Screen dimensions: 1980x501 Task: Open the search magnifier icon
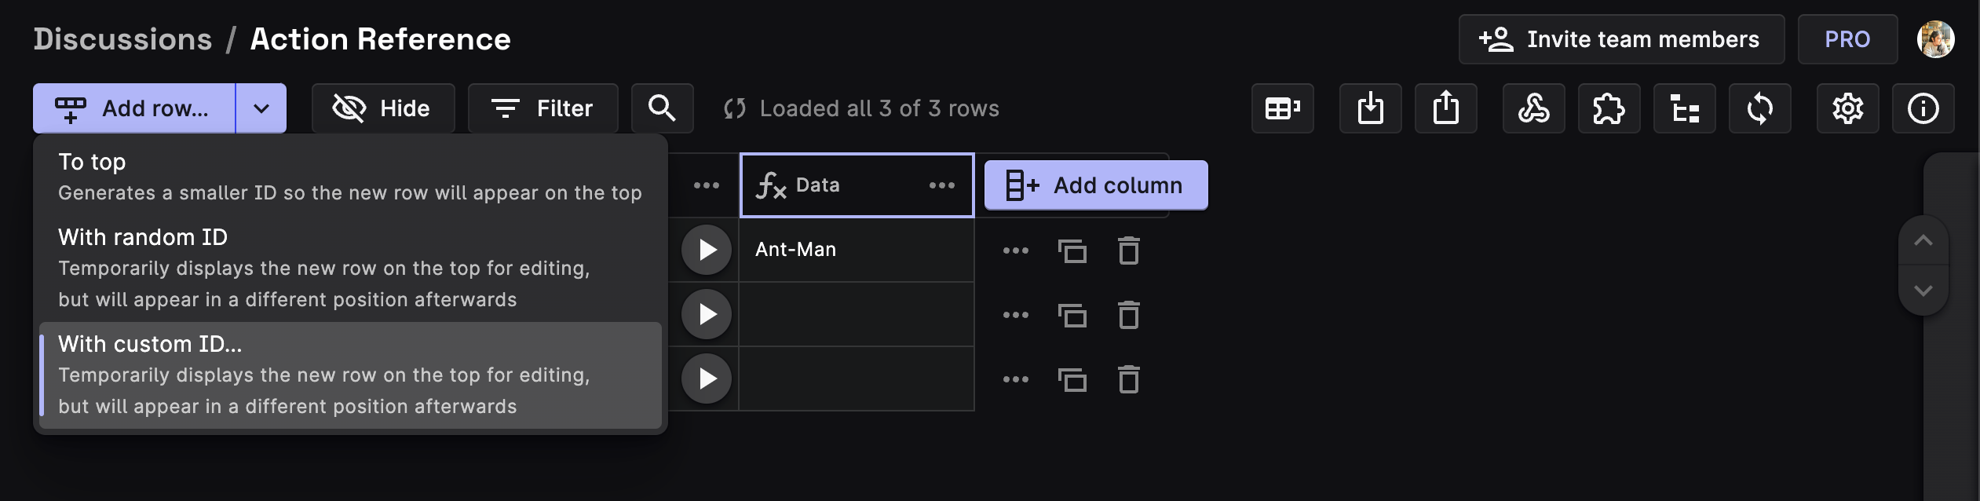pos(662,108)
